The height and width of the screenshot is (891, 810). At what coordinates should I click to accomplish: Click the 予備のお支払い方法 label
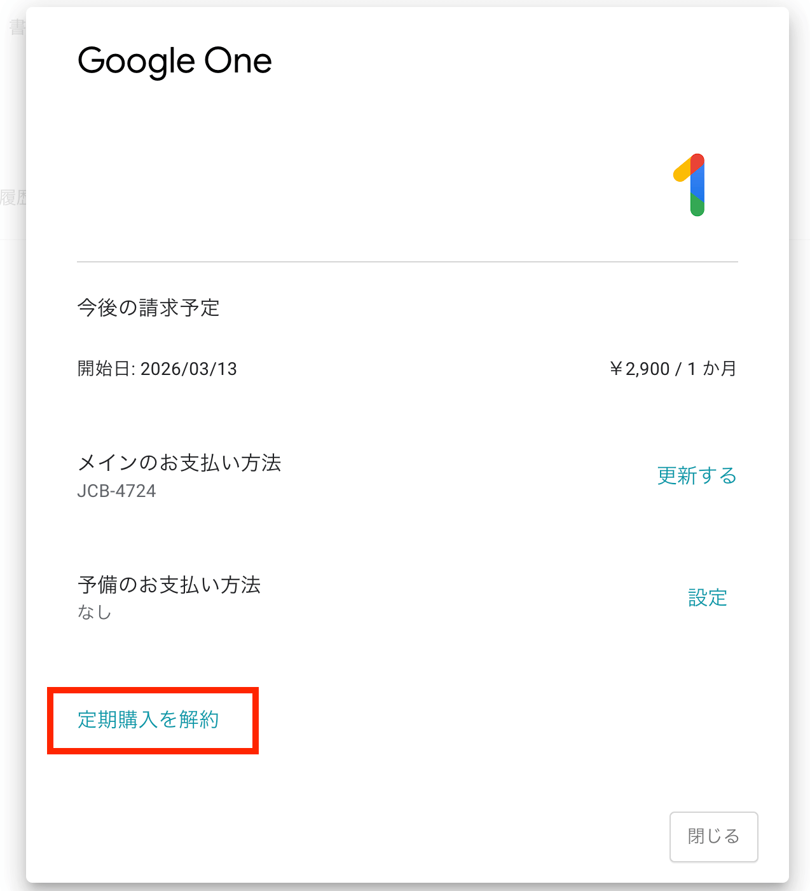click(x=169, y=585)
